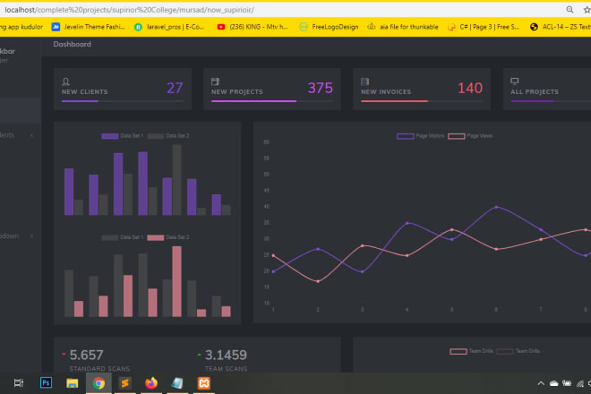Image resolution: width=591 pixels, height=394 pixels.
Task: Click the New Clients user icon
Action: tap(65, 81)
